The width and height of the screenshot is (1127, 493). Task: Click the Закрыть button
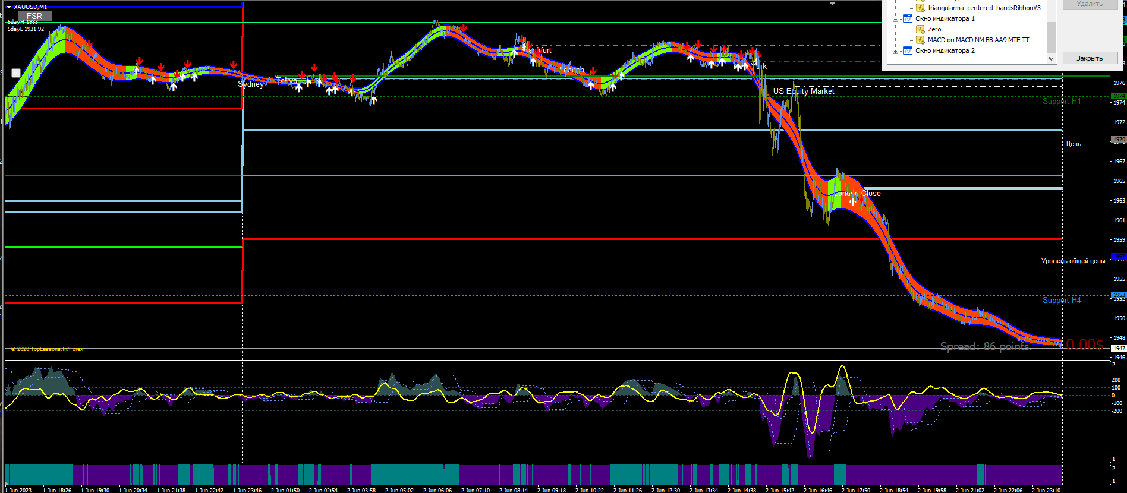click(x=1090, y=58)
